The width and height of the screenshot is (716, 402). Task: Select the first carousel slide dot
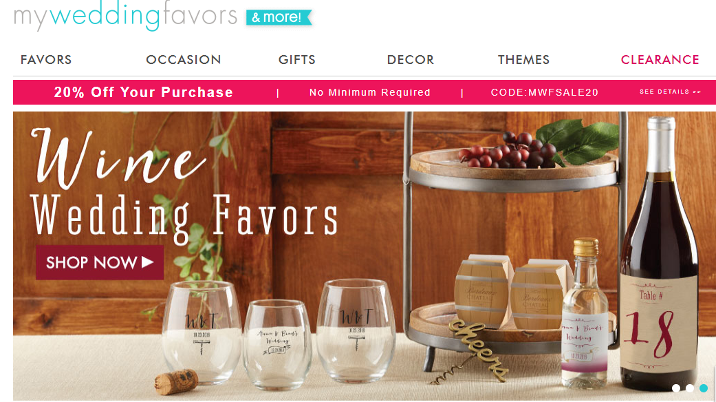click(676, 388)
